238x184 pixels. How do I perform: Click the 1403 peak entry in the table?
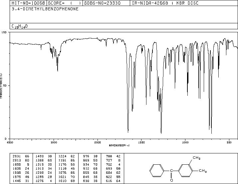click(x=44, y=156)
